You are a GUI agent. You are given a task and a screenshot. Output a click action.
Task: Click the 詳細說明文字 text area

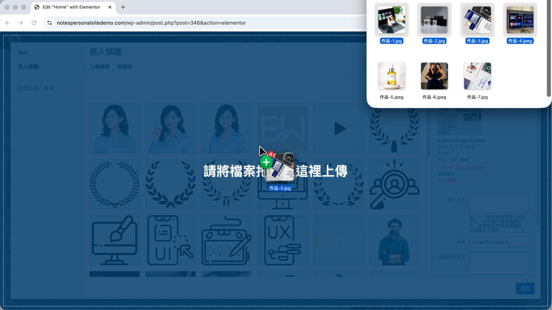coord(499,263)
